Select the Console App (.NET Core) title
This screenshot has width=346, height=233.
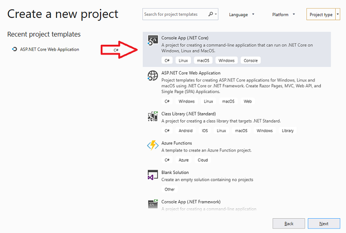point(185,38)
